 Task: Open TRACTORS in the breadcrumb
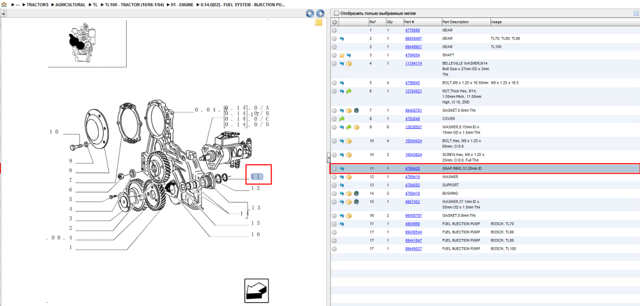[38, 5]
